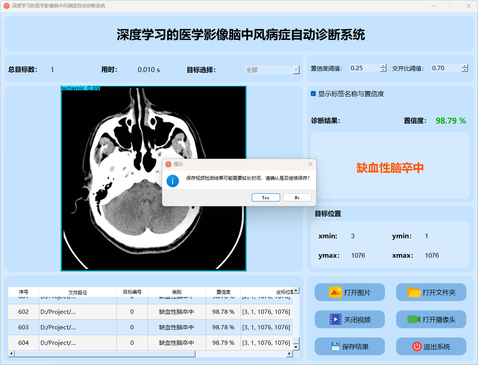Click the confidence threshold input field

coord(364,68)
